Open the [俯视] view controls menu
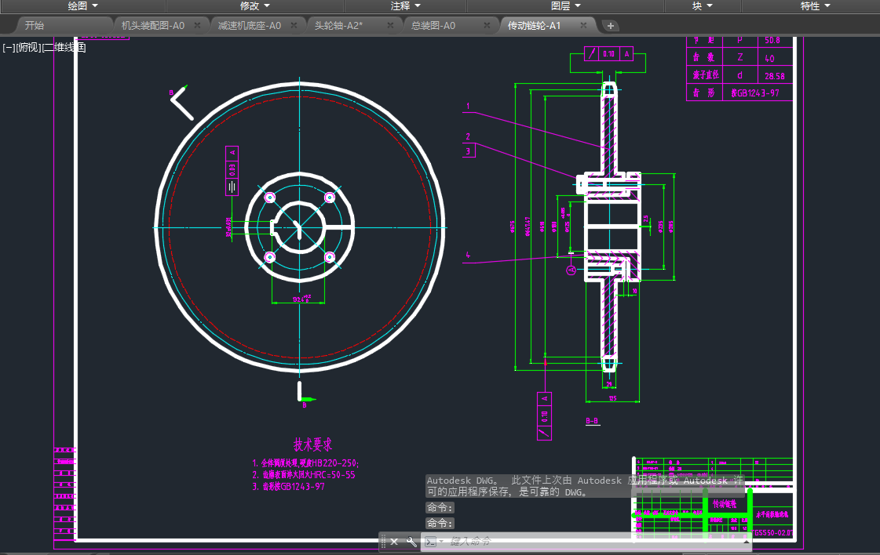 tap(28, 48)
